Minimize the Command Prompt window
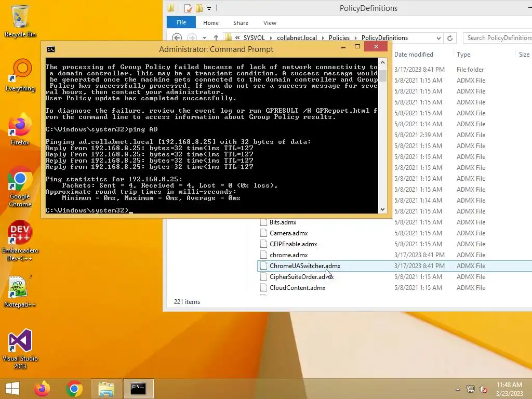Screen dimensions: 532x399 click(x=343, y=47)
